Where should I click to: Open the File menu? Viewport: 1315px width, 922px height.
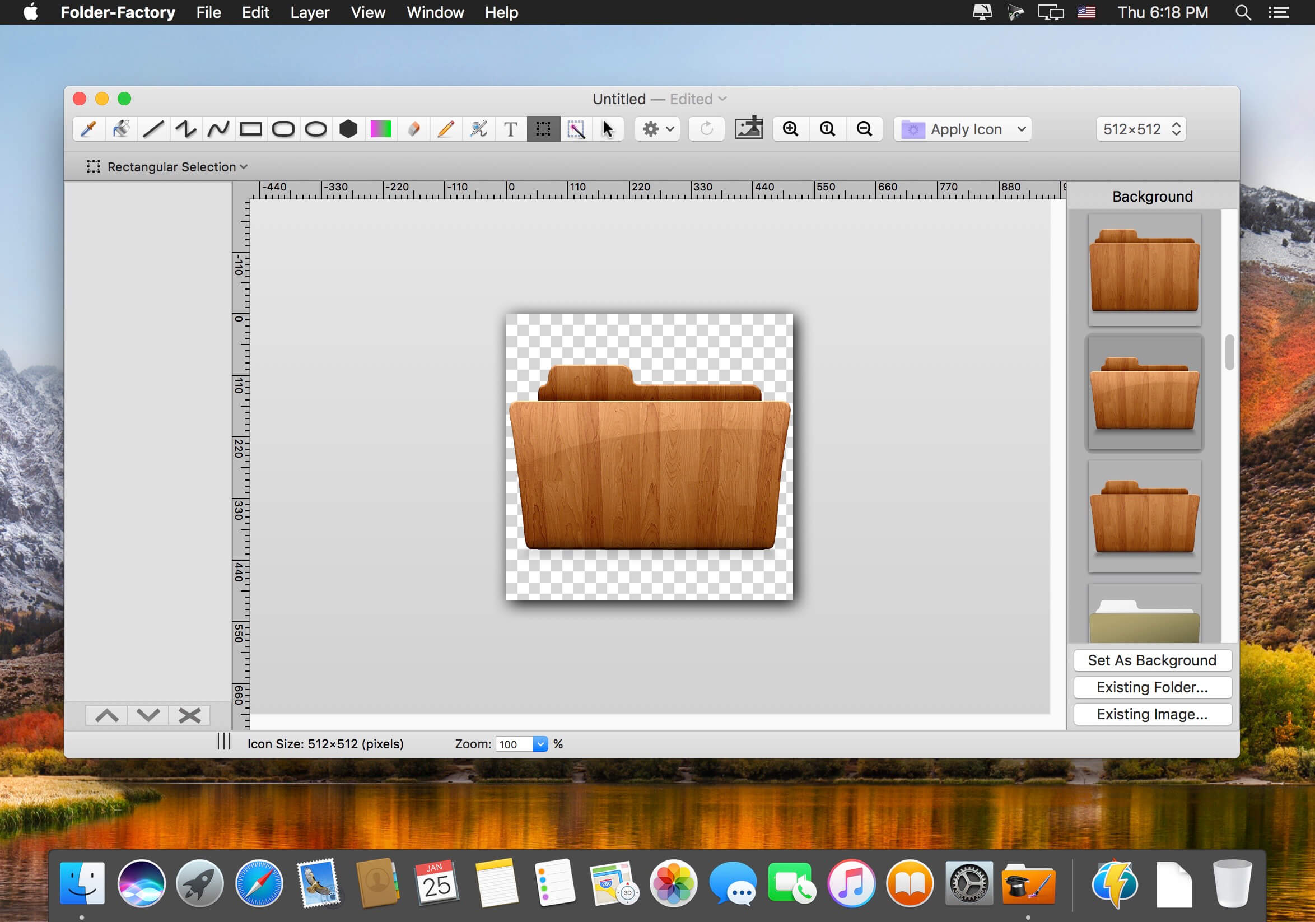208,12
